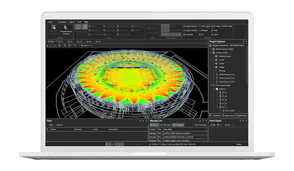Toggle the Antenna Range checkbox in ribbon

coord(89,34)
